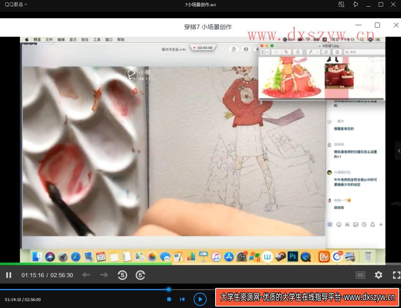Open iTunes music app in Dock

point(216,257)
